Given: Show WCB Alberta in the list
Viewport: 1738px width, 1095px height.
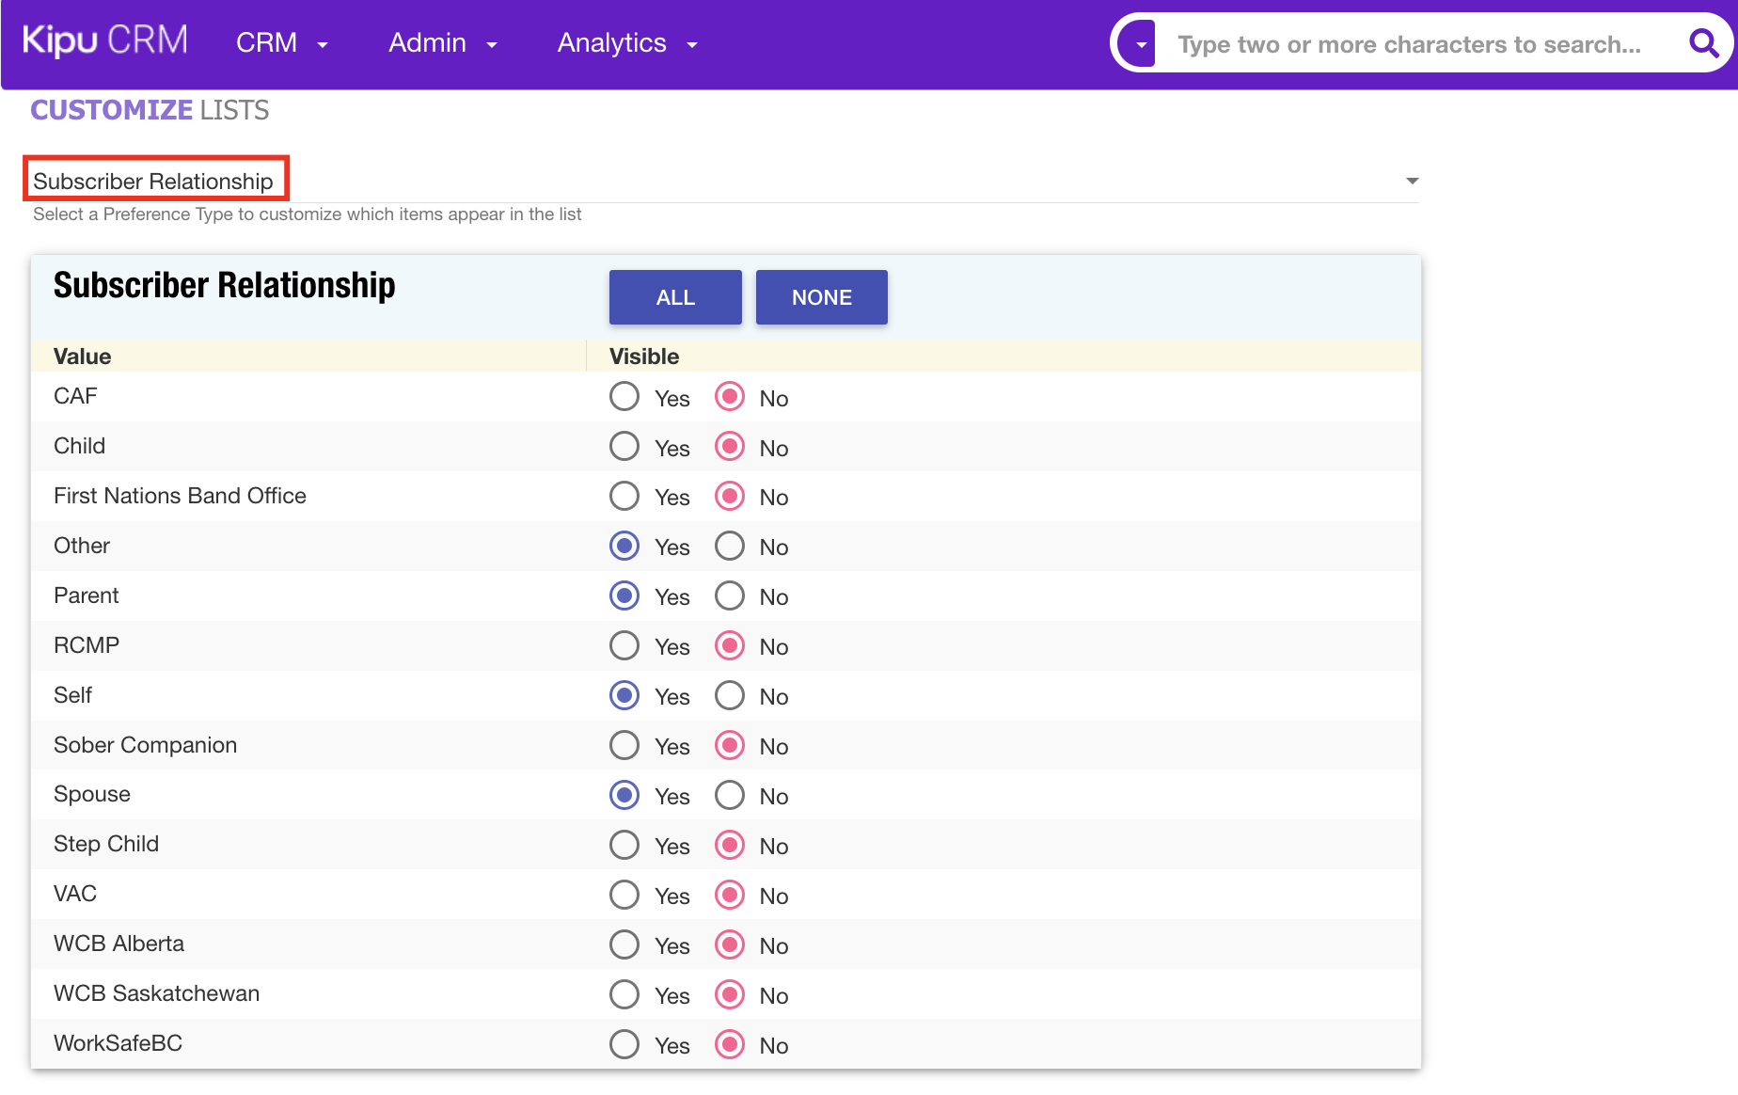Looking at the screenshot, I should 624,945.
